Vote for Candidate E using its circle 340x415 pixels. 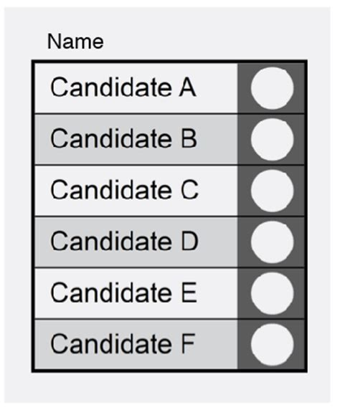pyautogui.click(x=272, y=294)
